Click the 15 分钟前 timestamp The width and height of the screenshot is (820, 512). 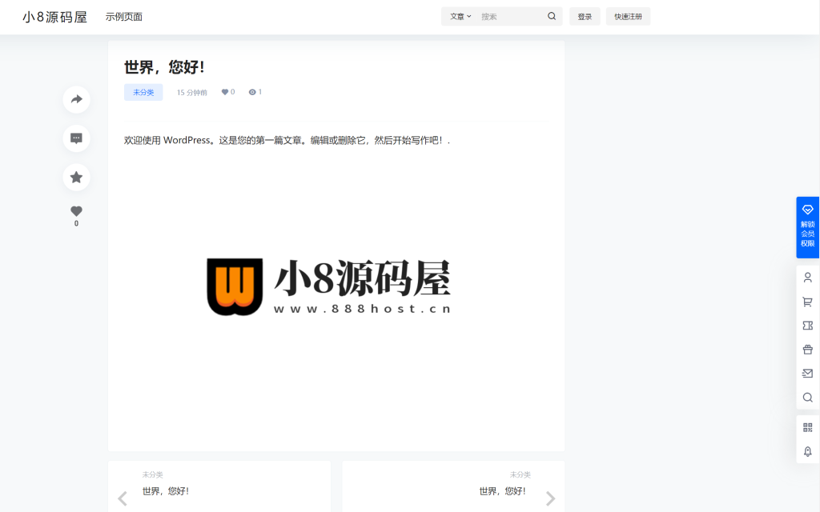point(192,93)
